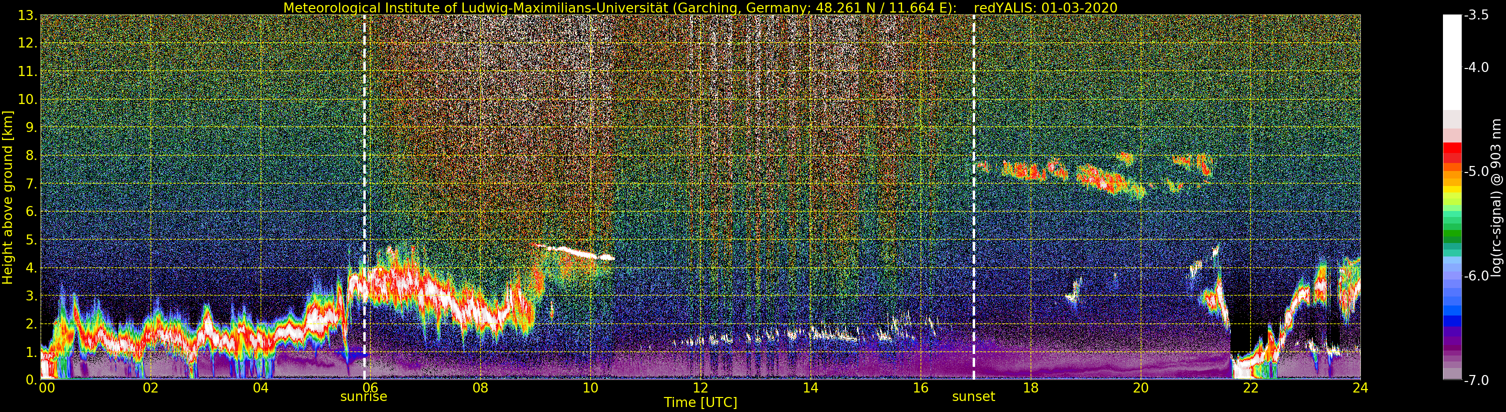Click the '10.' height axis tick label

pyautogui.click(x=28, y=99)
